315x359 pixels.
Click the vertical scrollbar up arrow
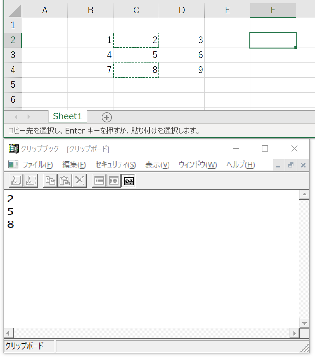(304, 195)
